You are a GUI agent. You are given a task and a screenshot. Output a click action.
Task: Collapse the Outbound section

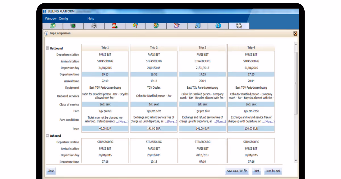[x=47, y=48]
